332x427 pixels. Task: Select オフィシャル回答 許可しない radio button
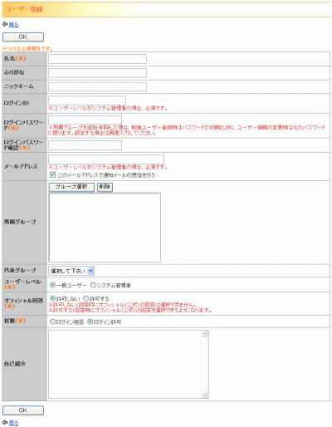click(52, 298)
